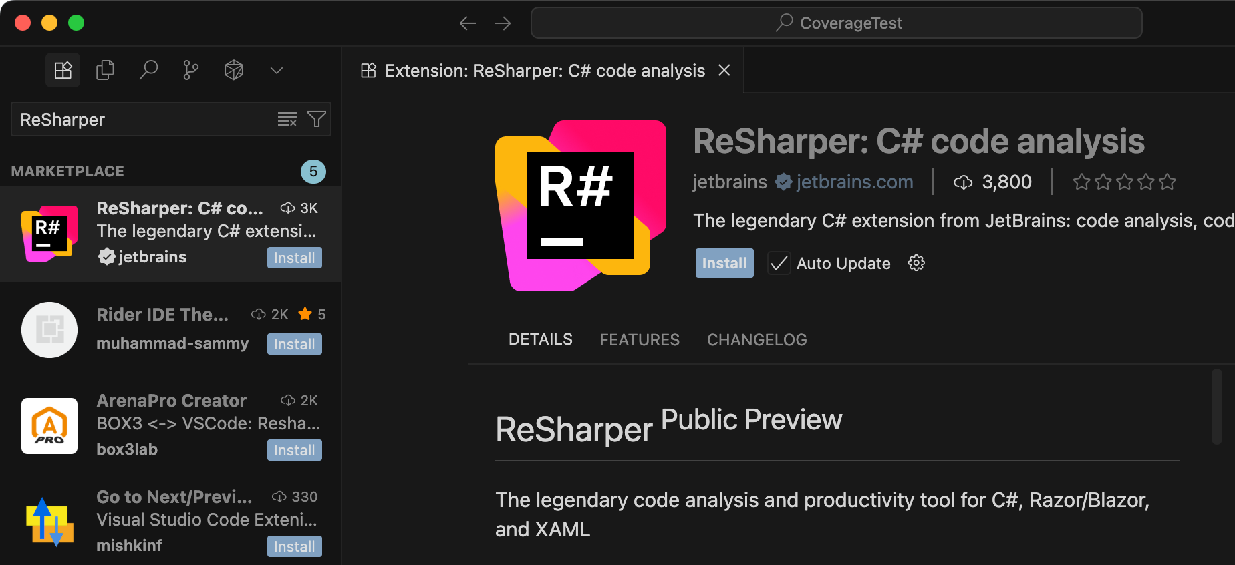Install the Rider IDE Theme extension

pyautogui.click(x=294, y=344)
